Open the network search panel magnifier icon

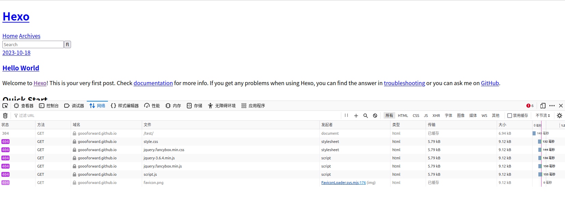click(366, 116)
